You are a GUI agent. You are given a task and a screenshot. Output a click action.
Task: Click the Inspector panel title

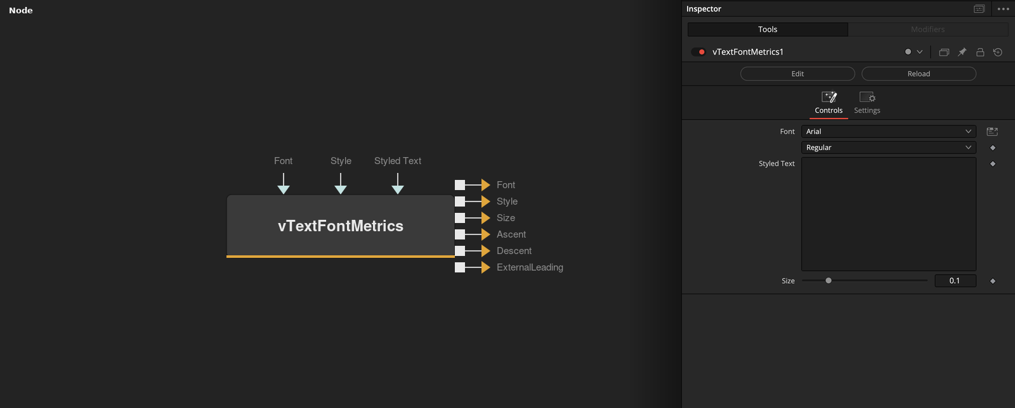pyautogui.click(x=704, y=9)
